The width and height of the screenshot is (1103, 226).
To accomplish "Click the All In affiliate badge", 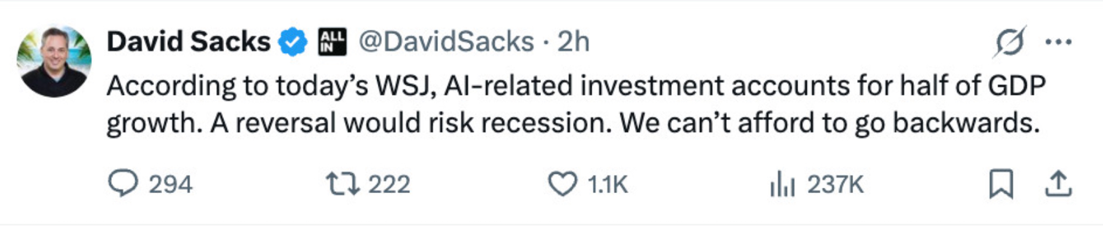I will [x=333, y=42].
